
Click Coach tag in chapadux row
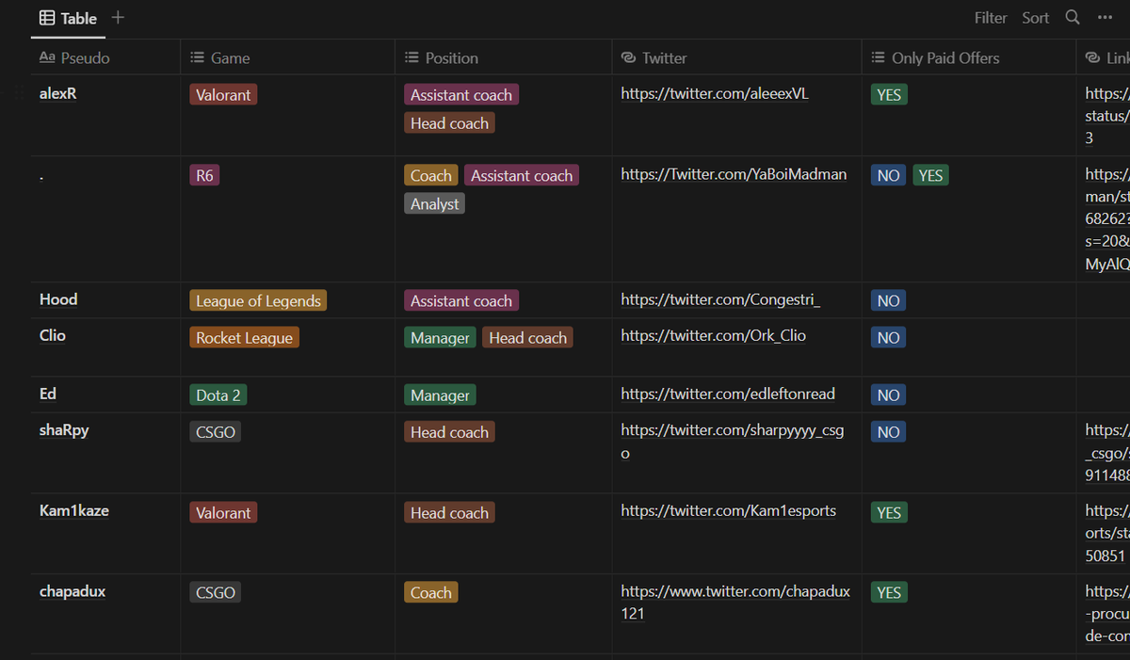tap(431, 592)
